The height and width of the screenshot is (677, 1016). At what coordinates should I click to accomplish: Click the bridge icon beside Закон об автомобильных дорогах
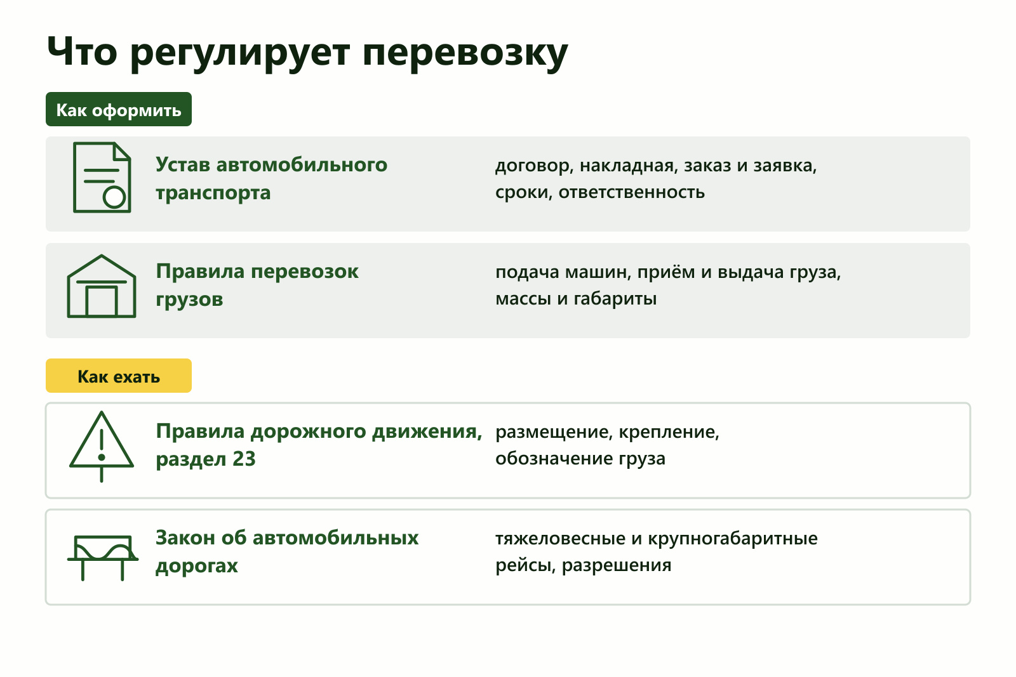(x=102, y=558)
